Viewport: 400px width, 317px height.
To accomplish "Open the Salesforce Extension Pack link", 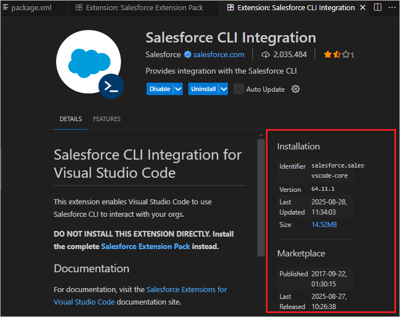I will pos(145,247).
